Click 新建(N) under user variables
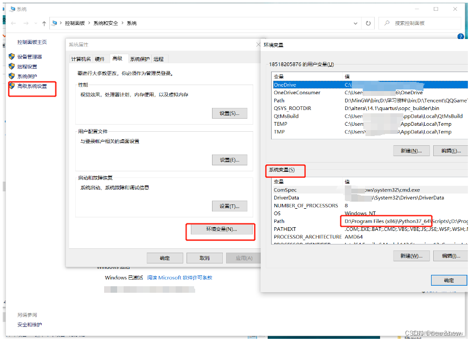This screenshot has width=469, height=341. (x=412, y=151)
